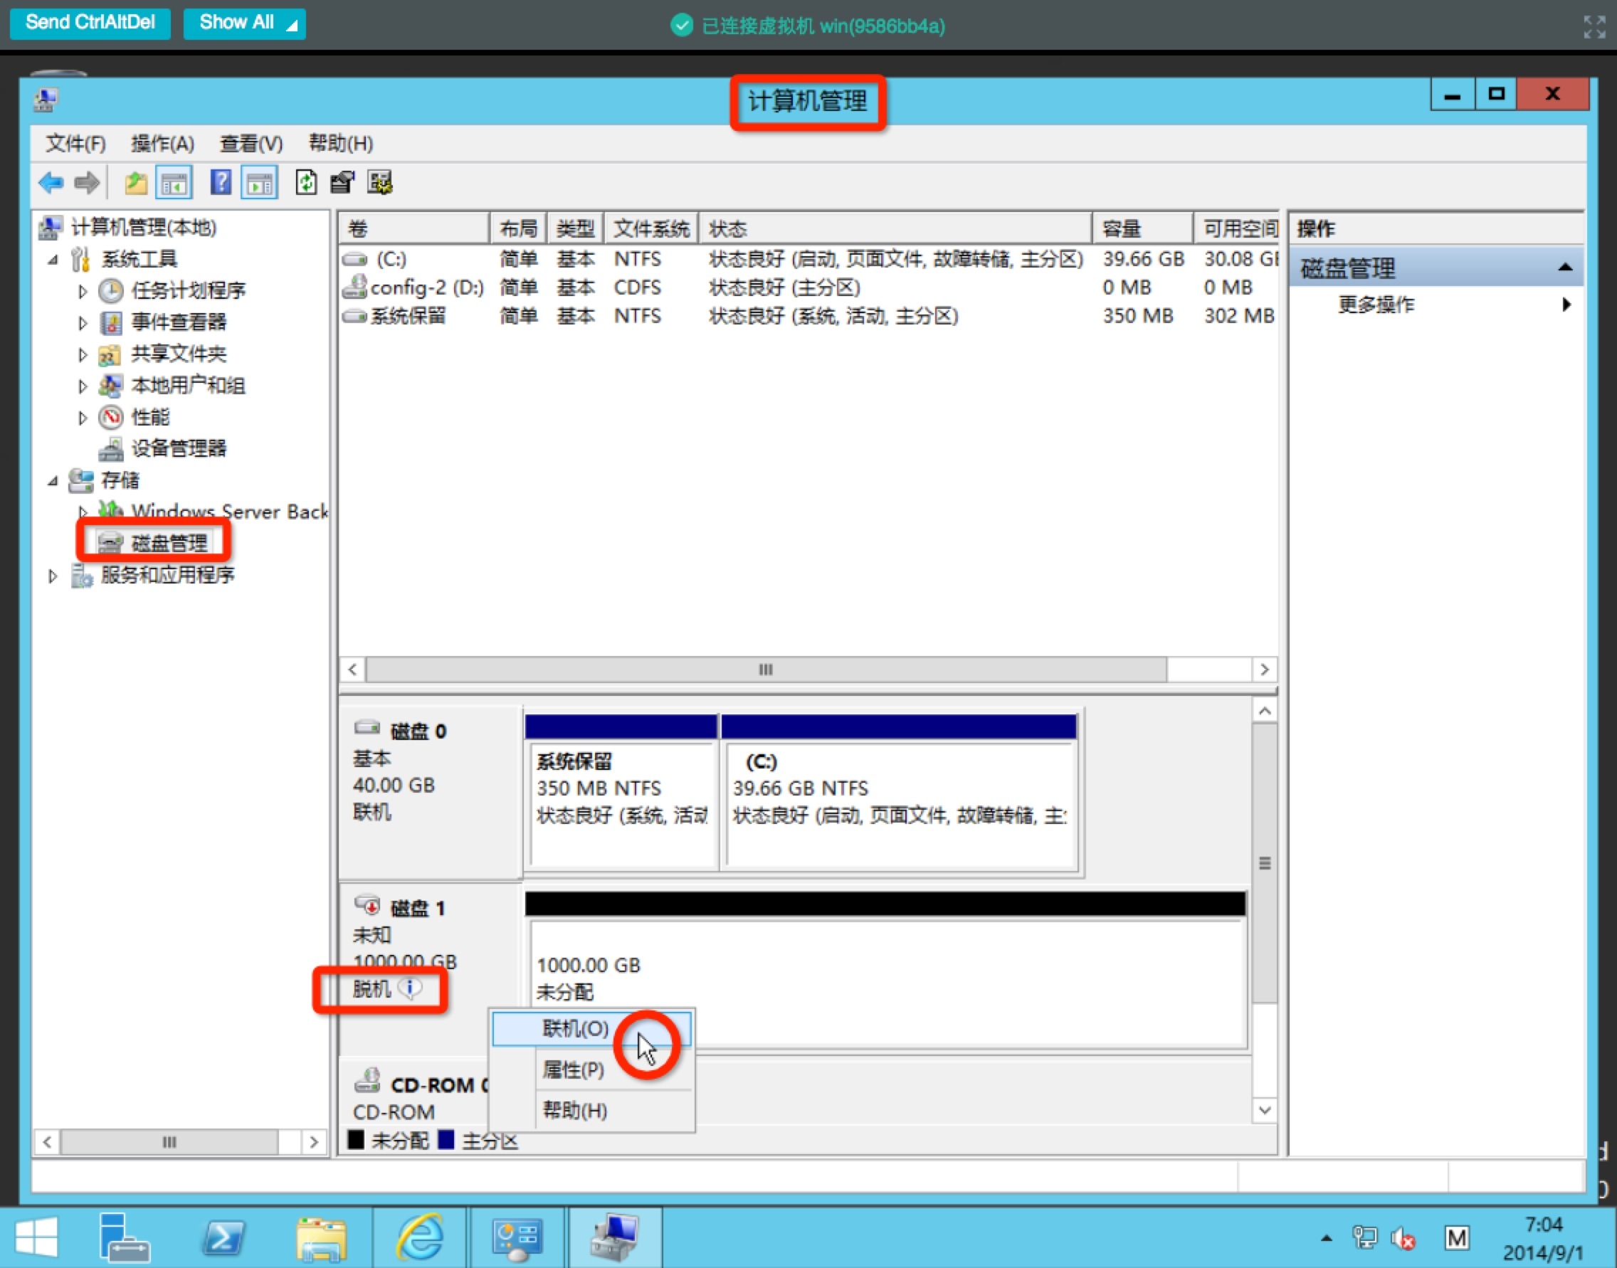
Task: Open the 设备管理器 tree item
Action: [178, 448]
